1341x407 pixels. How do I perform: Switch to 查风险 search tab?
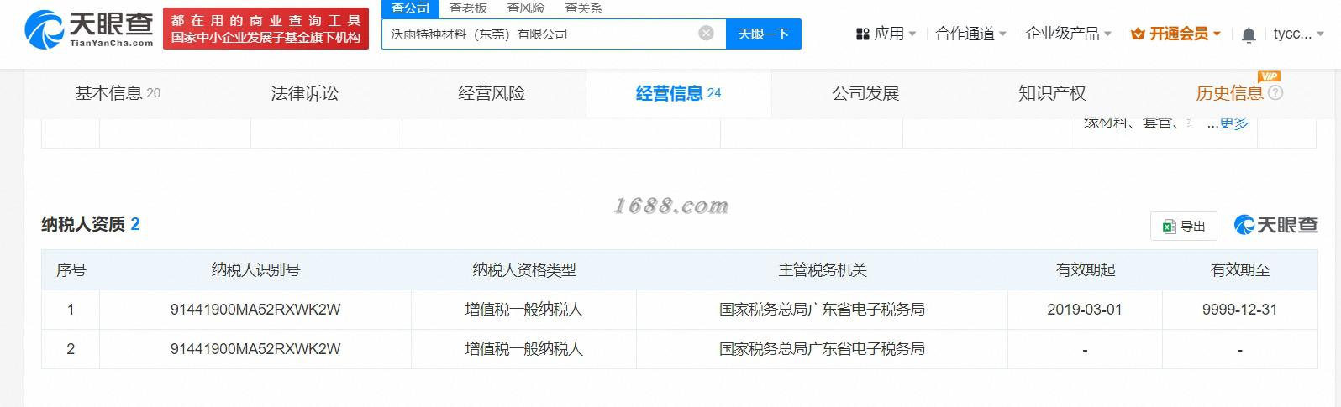point(526,8)
